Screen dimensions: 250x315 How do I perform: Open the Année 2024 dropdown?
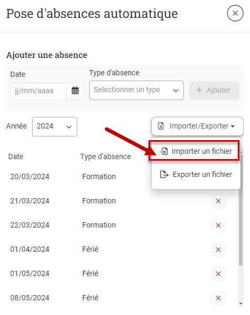coord(55,127)
